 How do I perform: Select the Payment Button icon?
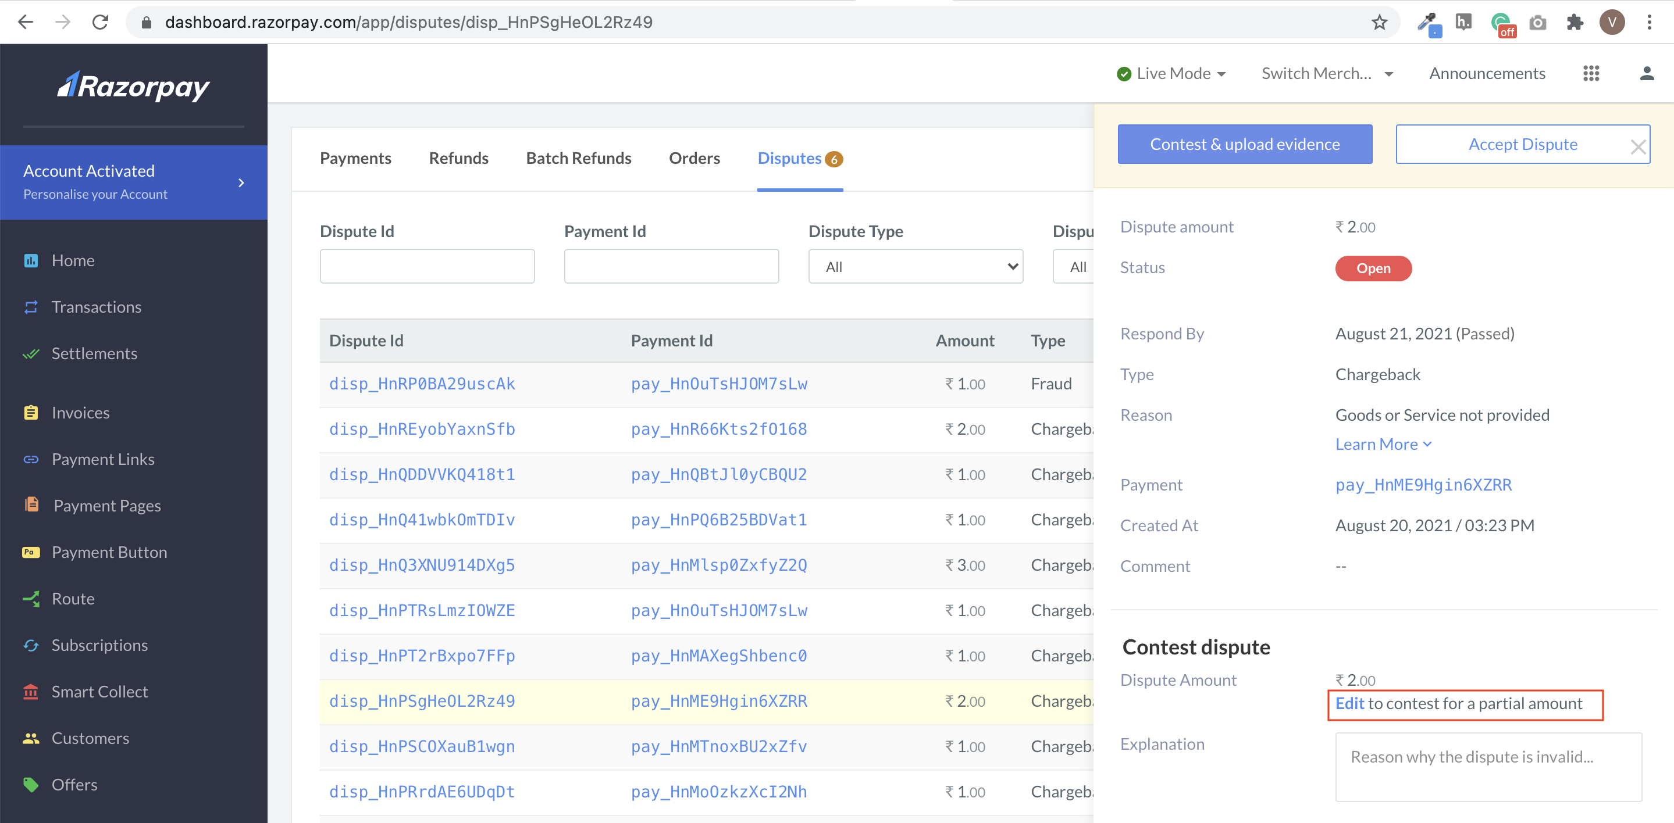pyautogui.click(x=31, y=552)
